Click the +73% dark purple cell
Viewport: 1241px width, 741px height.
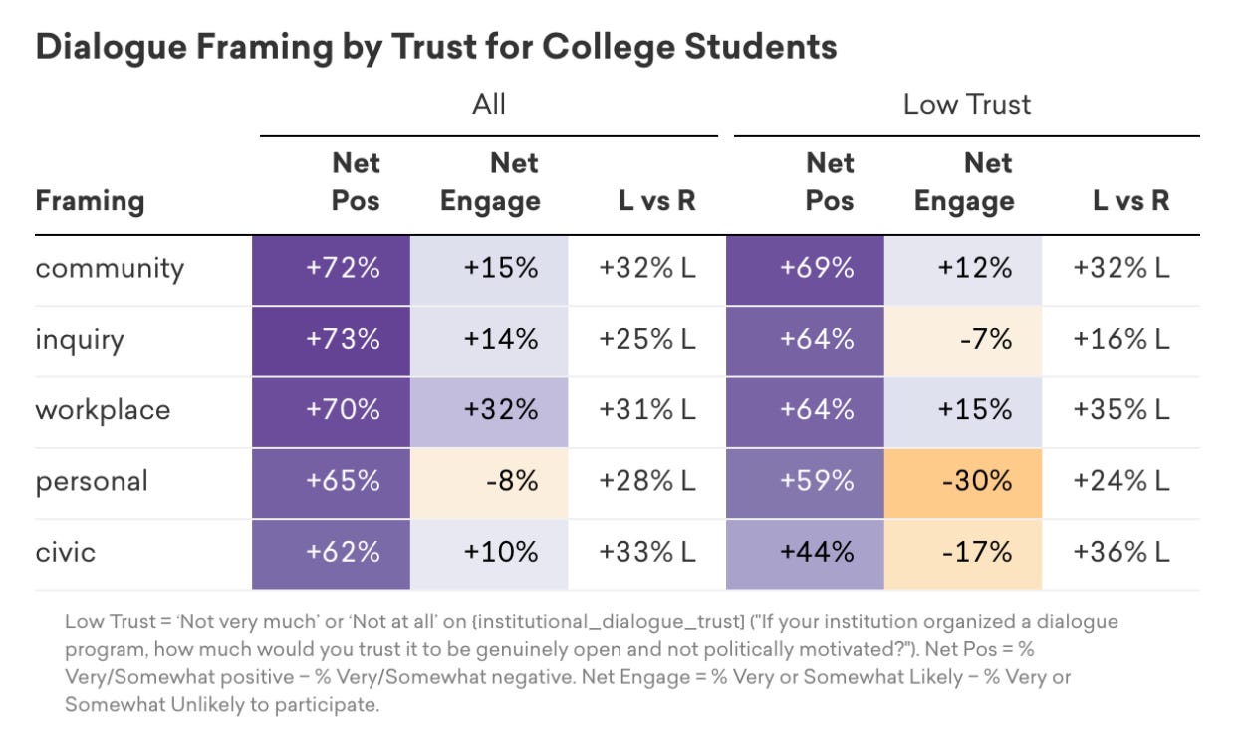pyautogui.click(x=331, y=340)
